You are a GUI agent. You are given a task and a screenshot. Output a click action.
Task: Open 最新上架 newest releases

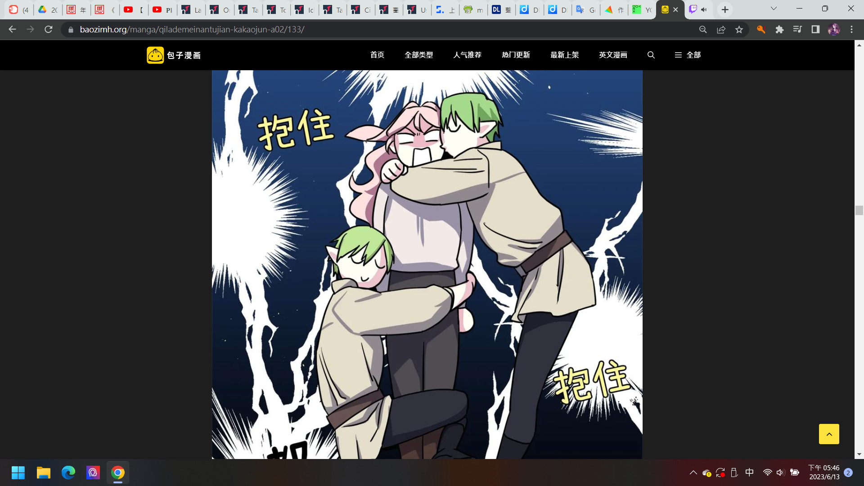[x=564, y=55]
